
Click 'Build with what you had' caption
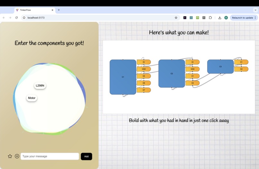pyautogui.click(x=179, y=120)
